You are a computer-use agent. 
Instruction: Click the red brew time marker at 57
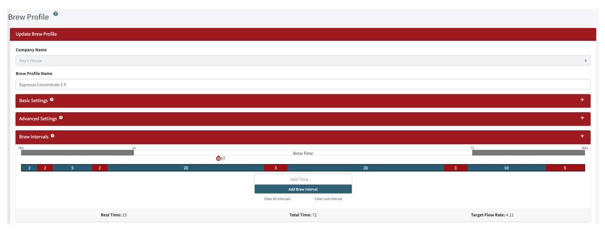click(x=218, y=158)
